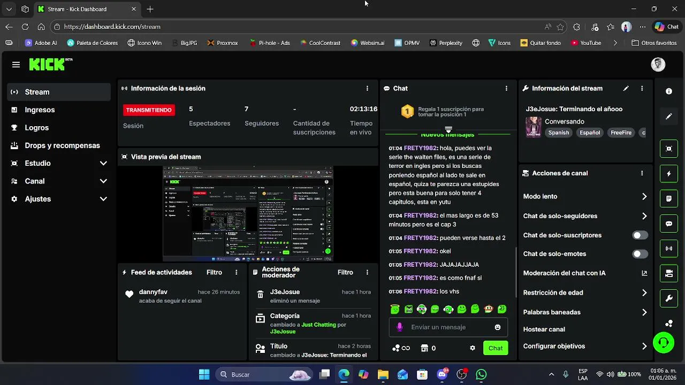
Task: Click the Just Chatting category thumbnail
Action: pos(533,127)
